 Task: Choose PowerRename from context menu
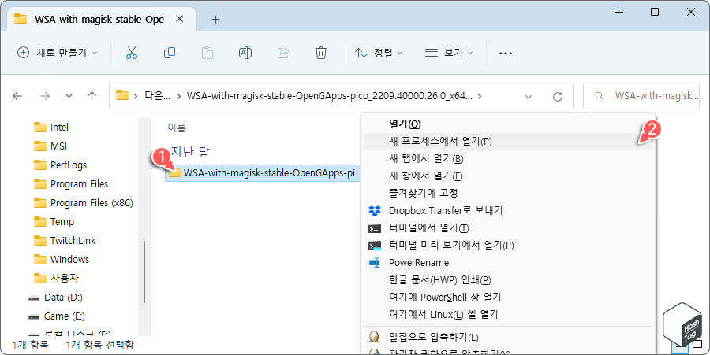(x=507, y=263)
